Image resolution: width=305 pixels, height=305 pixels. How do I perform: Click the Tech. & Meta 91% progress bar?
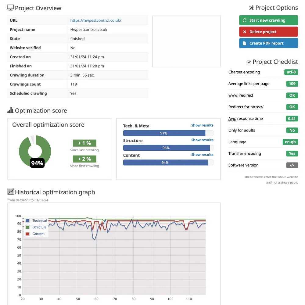tap(168, 133)
